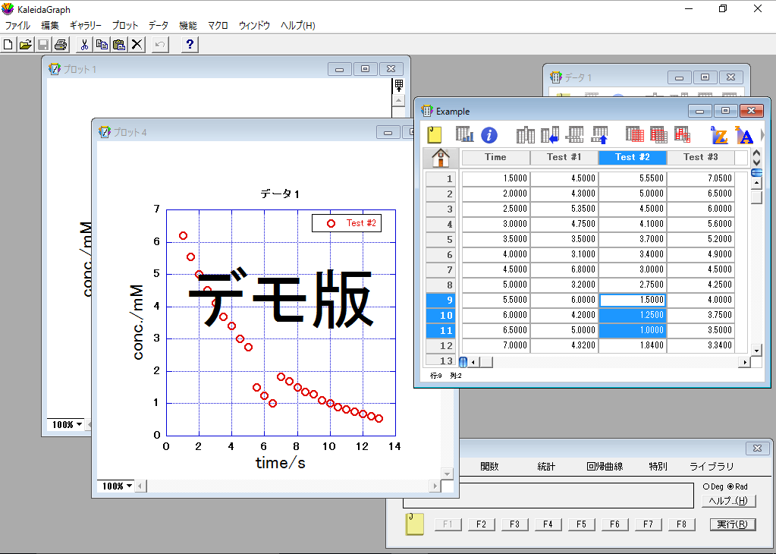This screenshot has height=554, width=776.
Task: Select the Time column header
Action: pos(495,157)
